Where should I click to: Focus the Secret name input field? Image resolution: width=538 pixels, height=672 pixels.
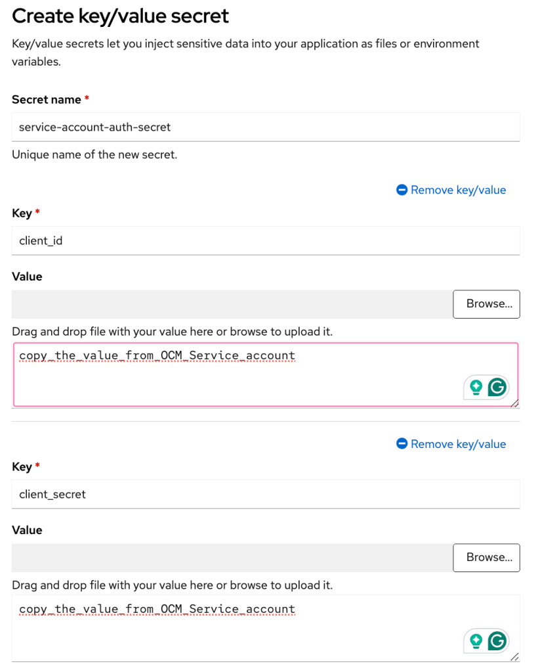(266, 127)
